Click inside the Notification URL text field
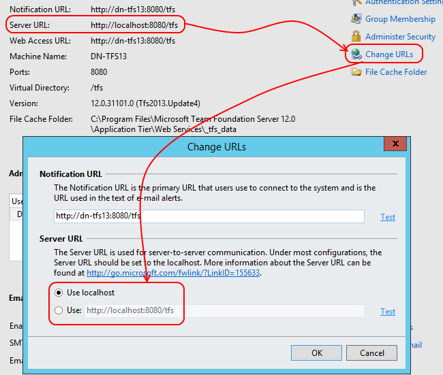The image size is (443, 375). 209,216
